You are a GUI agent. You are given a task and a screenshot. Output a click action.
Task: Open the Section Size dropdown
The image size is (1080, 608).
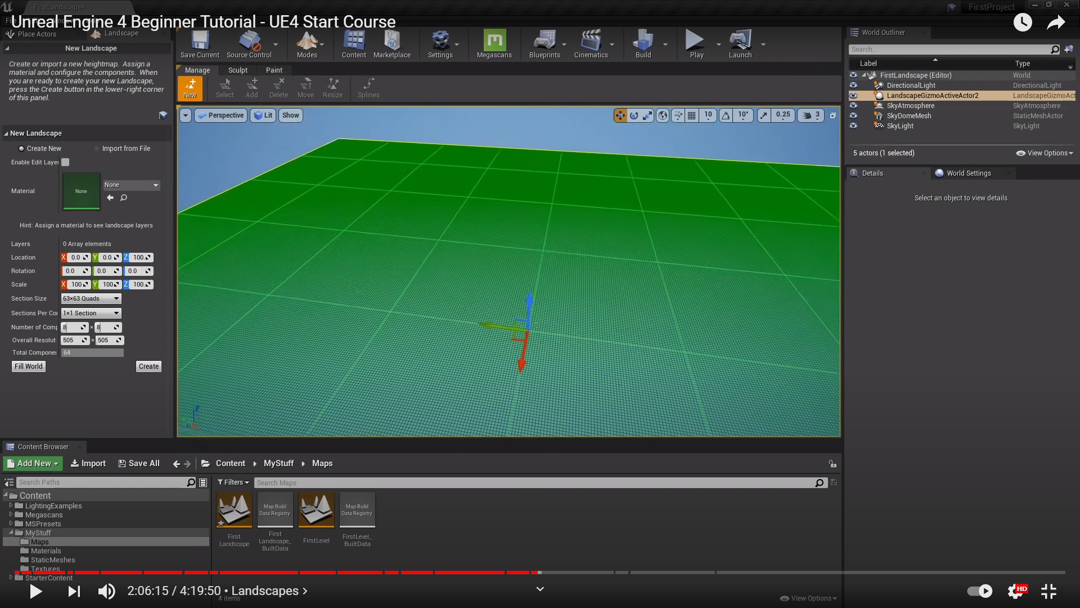pos(91,298)
